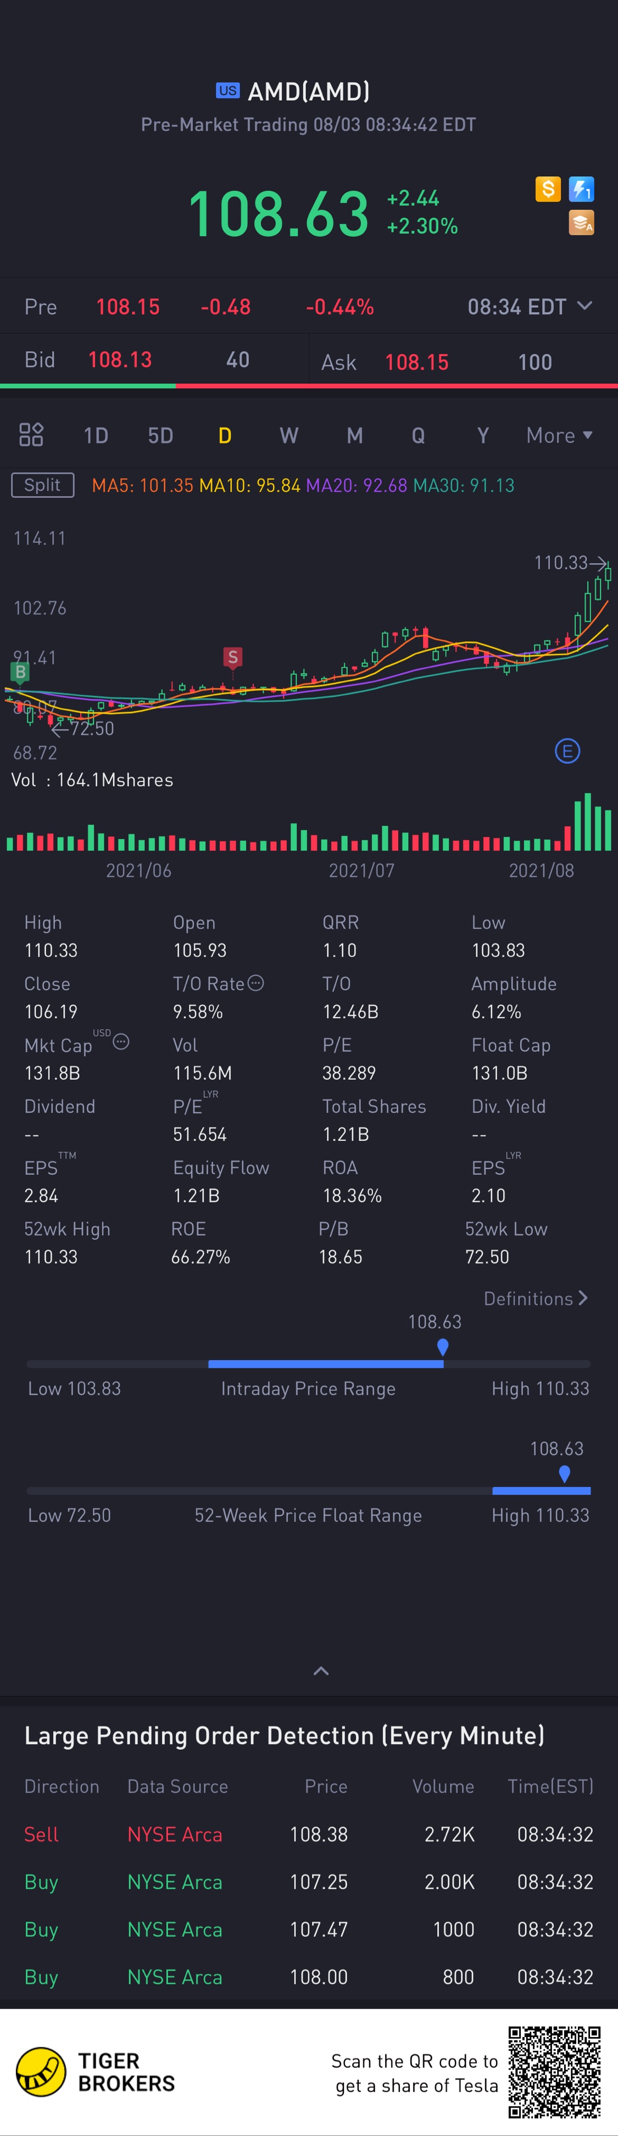Tap the MA5: 101.35 indicator label
This screenshot has height=2136, width=618.
pyautogui.click(x=142, y=485)
